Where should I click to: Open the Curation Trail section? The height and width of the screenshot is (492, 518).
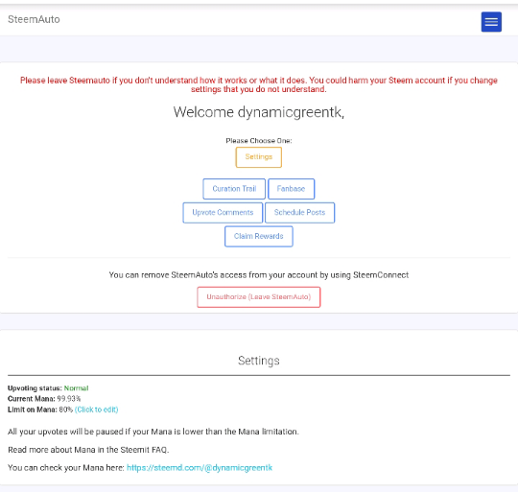234,189
